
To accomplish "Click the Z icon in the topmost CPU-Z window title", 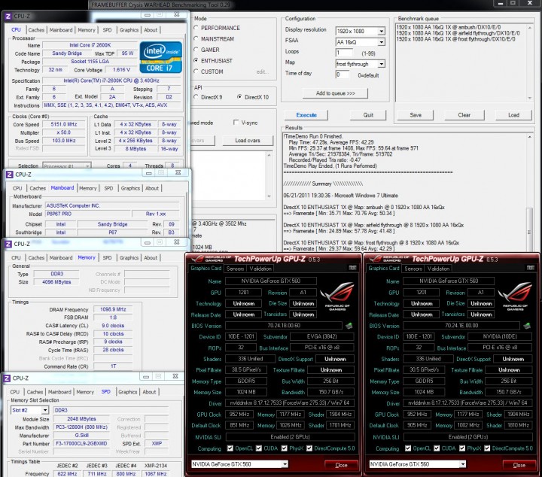I will (8, 17).
